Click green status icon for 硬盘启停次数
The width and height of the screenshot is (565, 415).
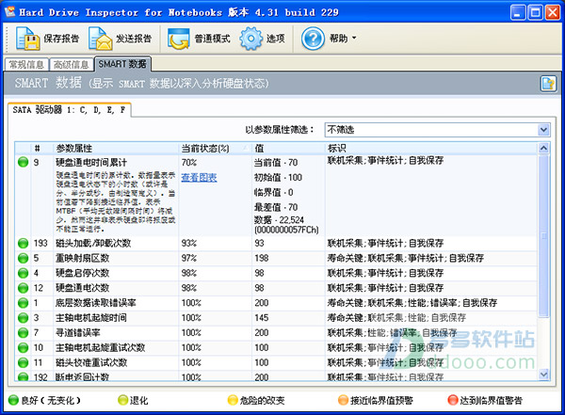coord(23,273)
